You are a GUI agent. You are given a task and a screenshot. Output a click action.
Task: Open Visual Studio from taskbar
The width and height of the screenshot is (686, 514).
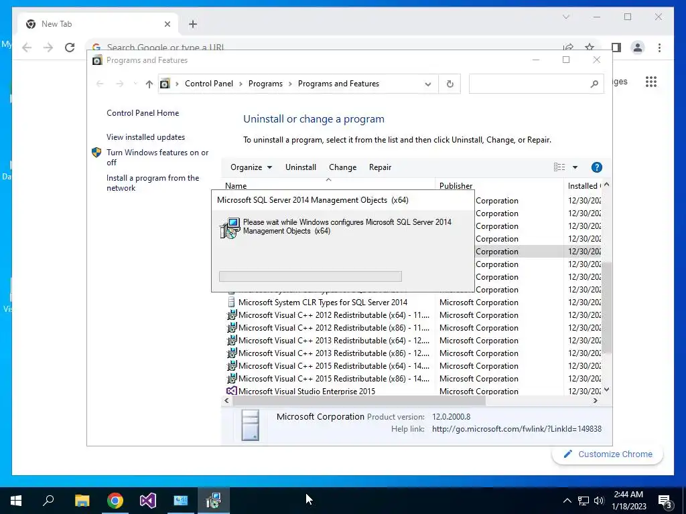(x=148, y=501)
